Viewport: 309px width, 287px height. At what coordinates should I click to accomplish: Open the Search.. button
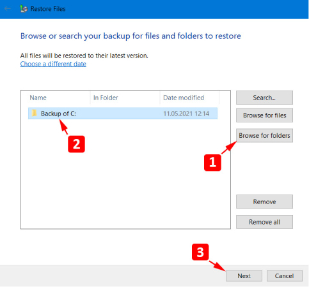point(264,98)
